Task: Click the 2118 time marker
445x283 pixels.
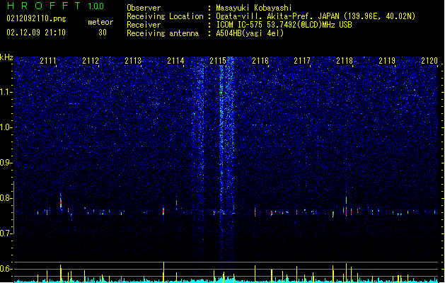Action: tap(345, 60)
